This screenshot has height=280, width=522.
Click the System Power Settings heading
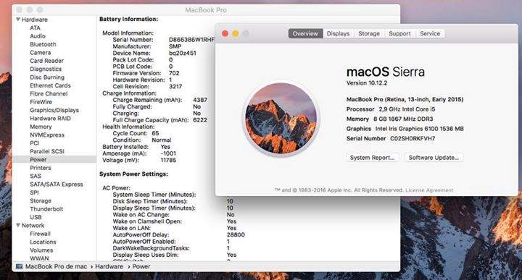pyautogui.click(x=133, y=174)
